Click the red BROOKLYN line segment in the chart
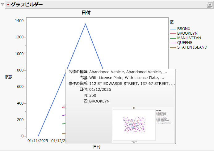 click(x=64, y=107)
